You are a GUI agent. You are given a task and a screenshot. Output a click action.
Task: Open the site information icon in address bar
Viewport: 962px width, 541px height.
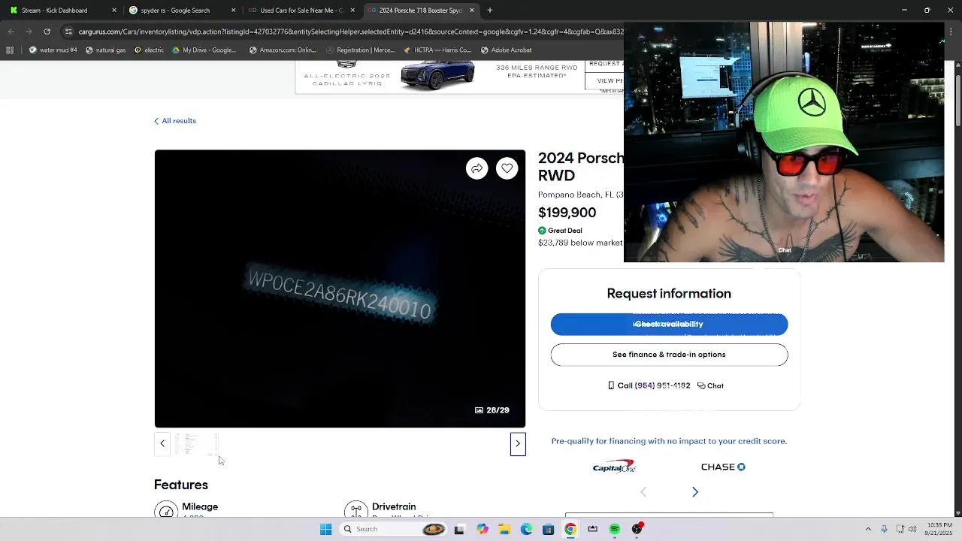(68, 32)
